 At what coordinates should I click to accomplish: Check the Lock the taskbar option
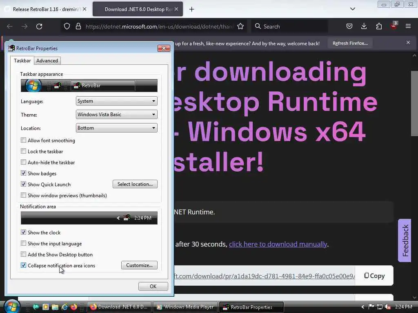(x=23, y=151)
